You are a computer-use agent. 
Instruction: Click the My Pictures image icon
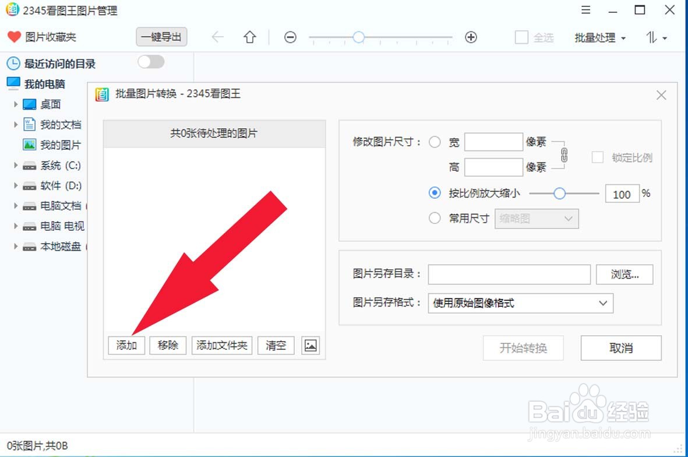click(x=29, y=145)
